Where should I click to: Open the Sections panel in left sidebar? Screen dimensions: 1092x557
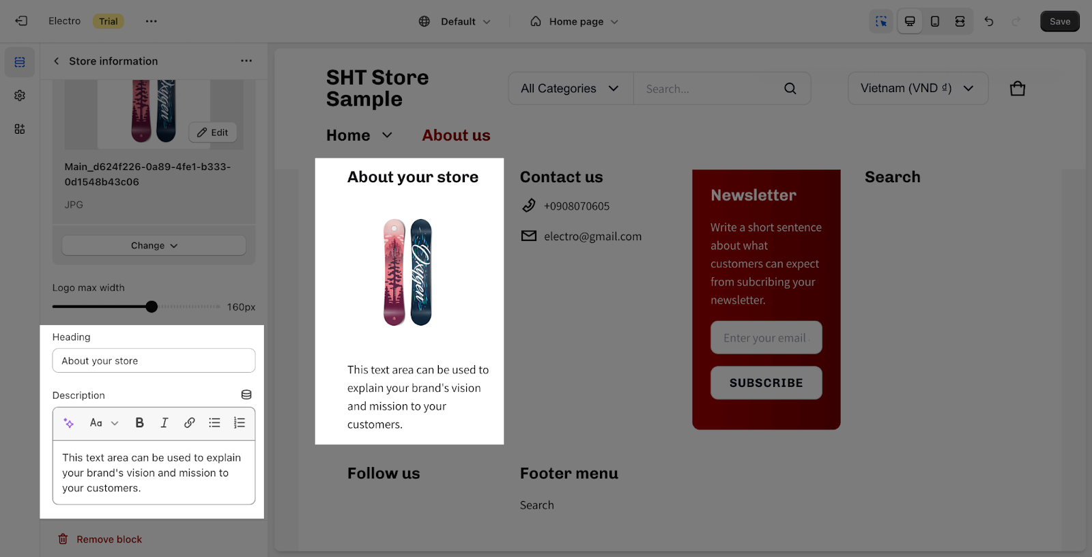click(x=20, y=62)
